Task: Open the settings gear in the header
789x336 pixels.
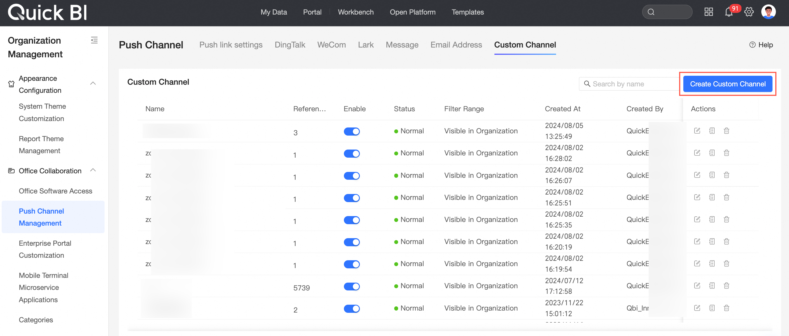Action: pos(748,12)
